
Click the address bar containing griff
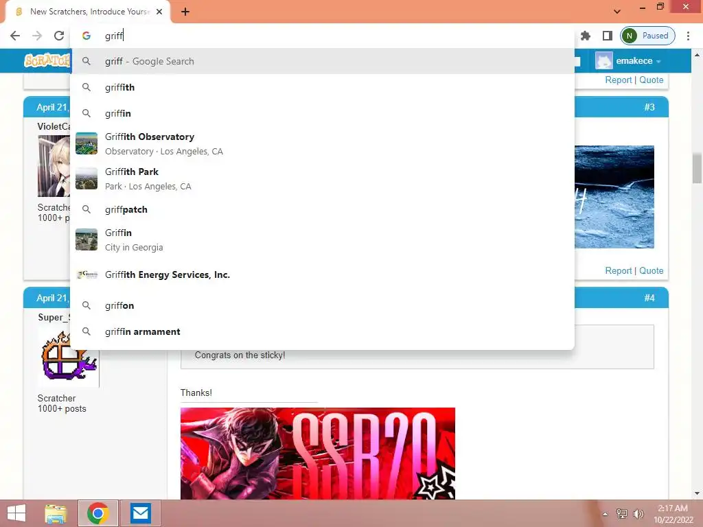click(322, 36)
